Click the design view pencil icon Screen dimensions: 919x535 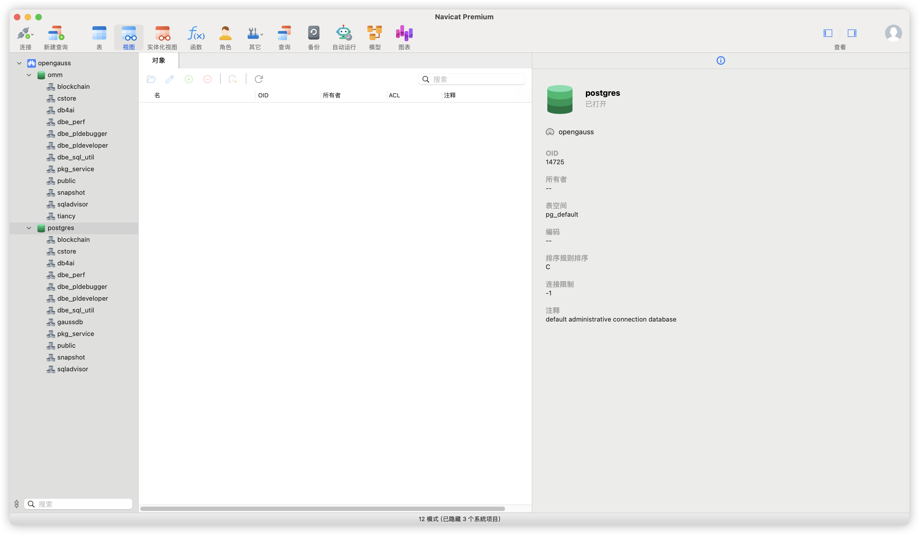[170, 79]
